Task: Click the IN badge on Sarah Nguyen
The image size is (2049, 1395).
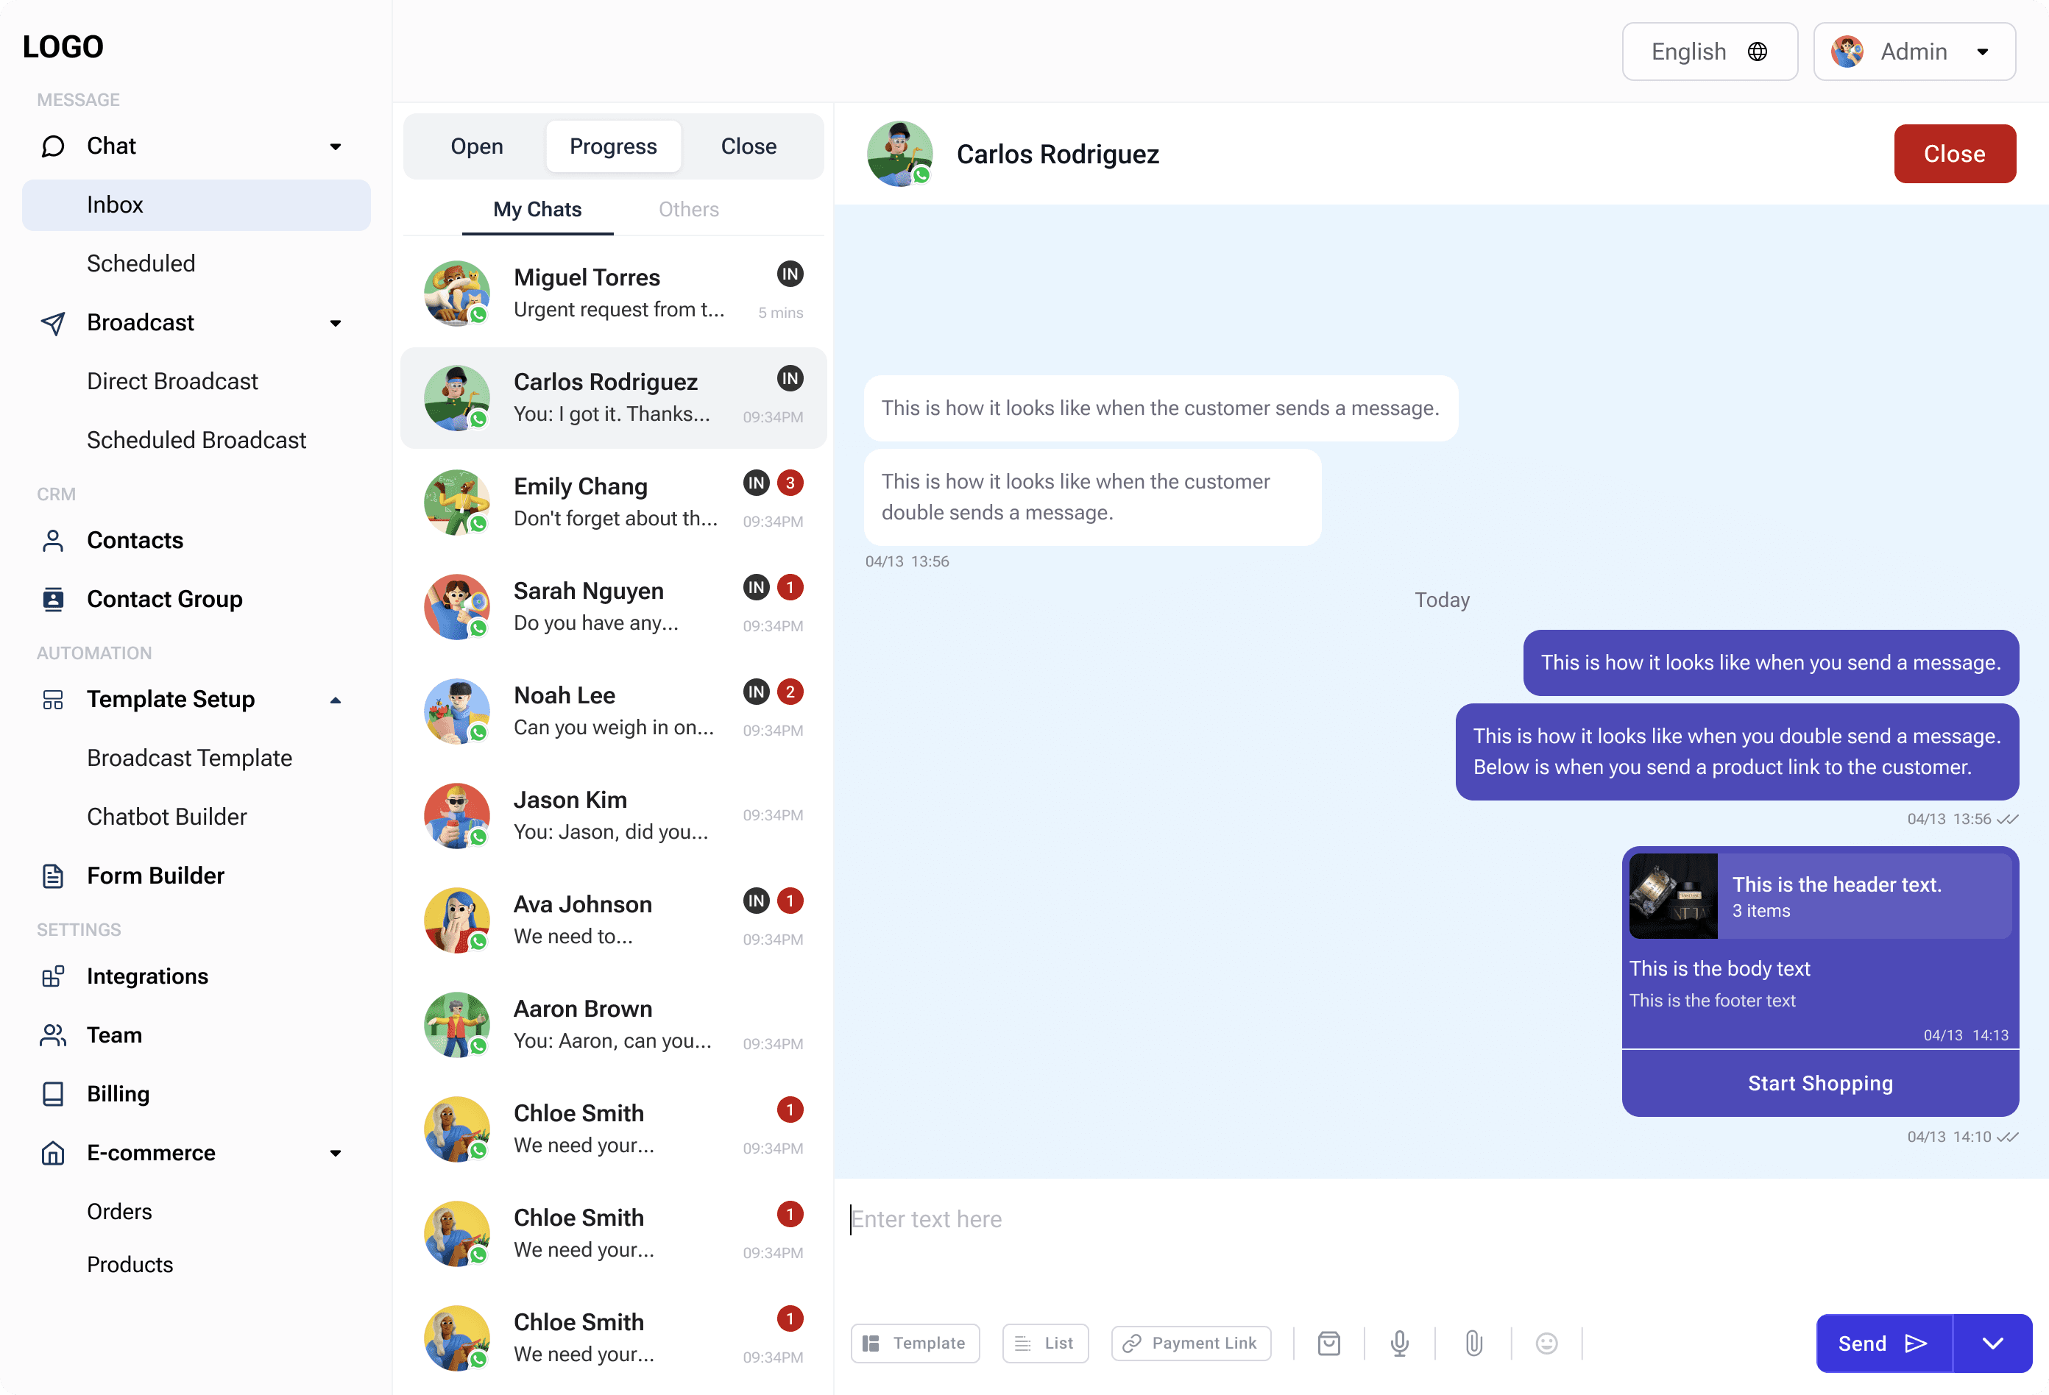Action: pyautogui.click(x=757, y=587)
